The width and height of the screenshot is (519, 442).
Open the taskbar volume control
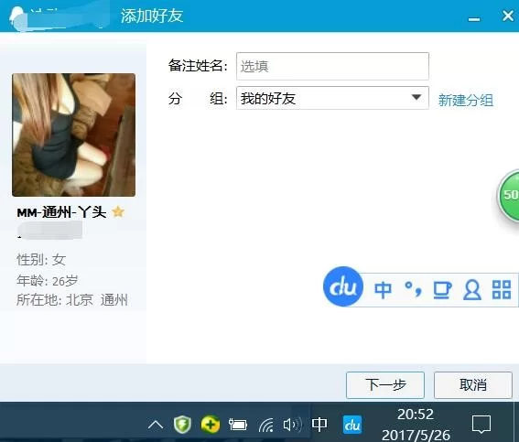tap(292, 425)
